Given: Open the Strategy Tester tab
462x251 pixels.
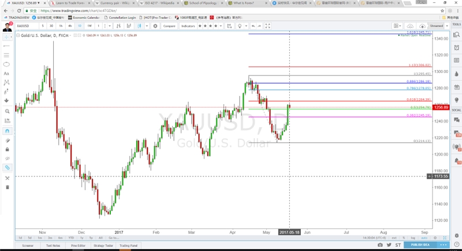Looking at the screenshot, I should coord(103,245).
